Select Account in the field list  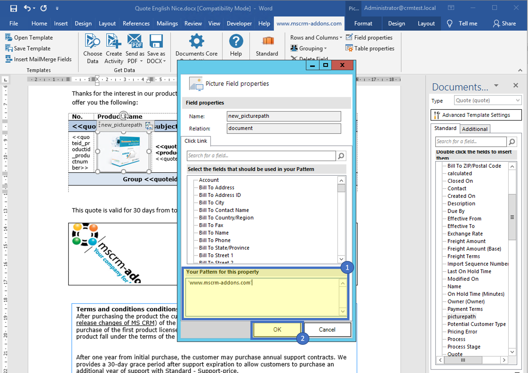click(x=209, y=180)
